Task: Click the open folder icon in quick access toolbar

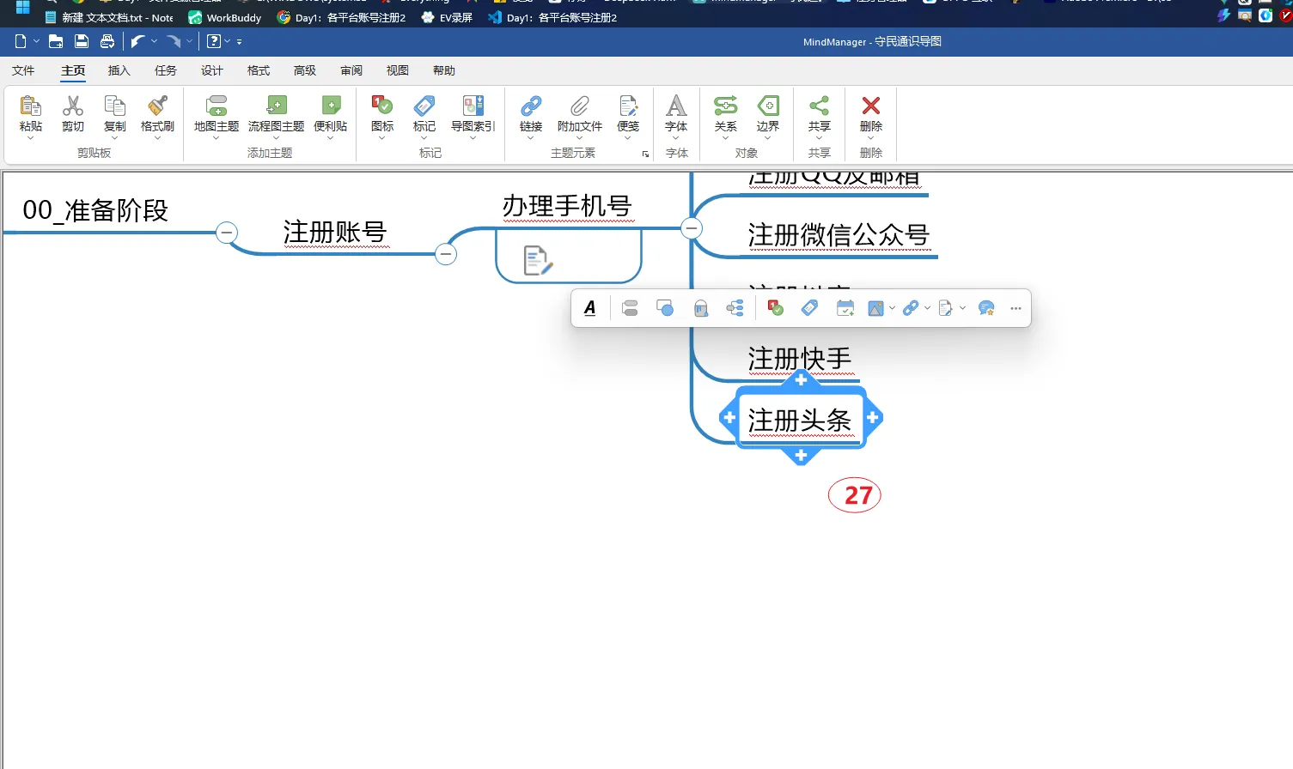Action: [56, 41]
